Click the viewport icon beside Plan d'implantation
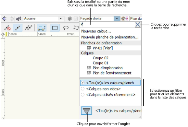 pyautogui.click(x=89, y=68)
